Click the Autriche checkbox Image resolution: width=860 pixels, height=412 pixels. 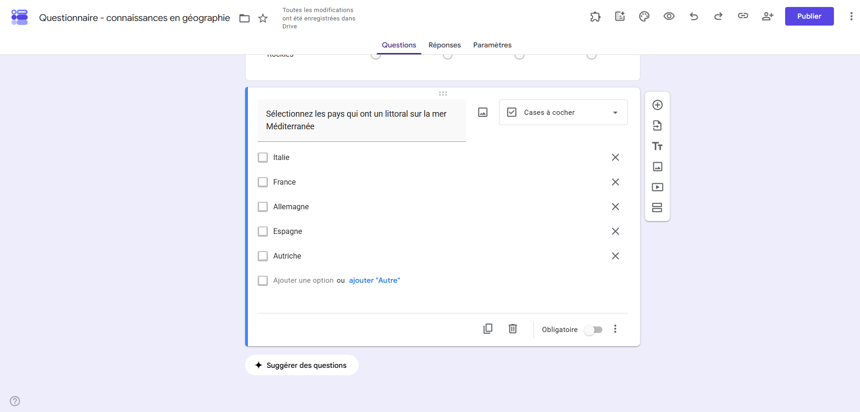263,256
